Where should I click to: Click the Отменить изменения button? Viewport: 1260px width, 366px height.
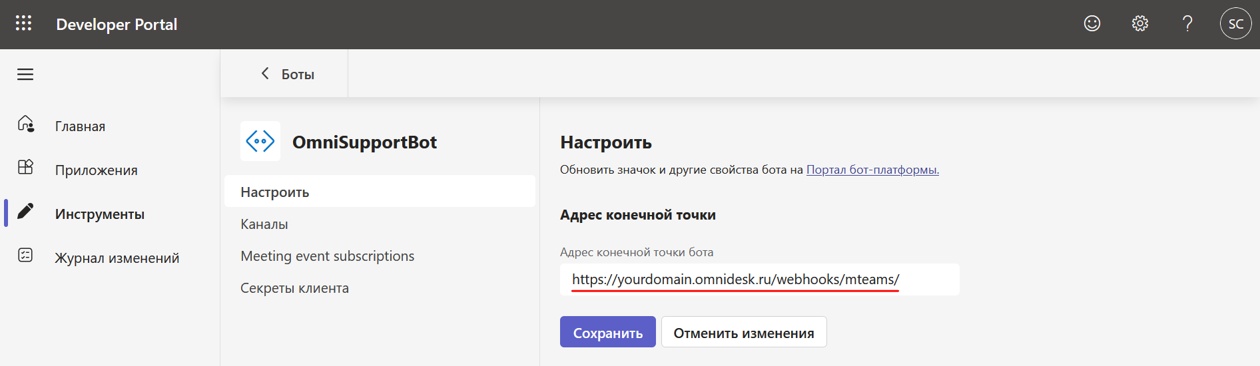coord(744,332)
